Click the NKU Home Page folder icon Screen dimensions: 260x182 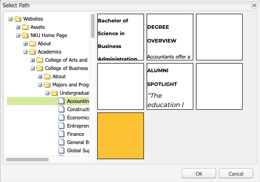click(25, 35)
